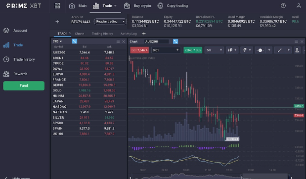This screenshot has height=179, width=306.
Task: Click the Buy crypto wallet icon
Action: click(x=127, y=5)
